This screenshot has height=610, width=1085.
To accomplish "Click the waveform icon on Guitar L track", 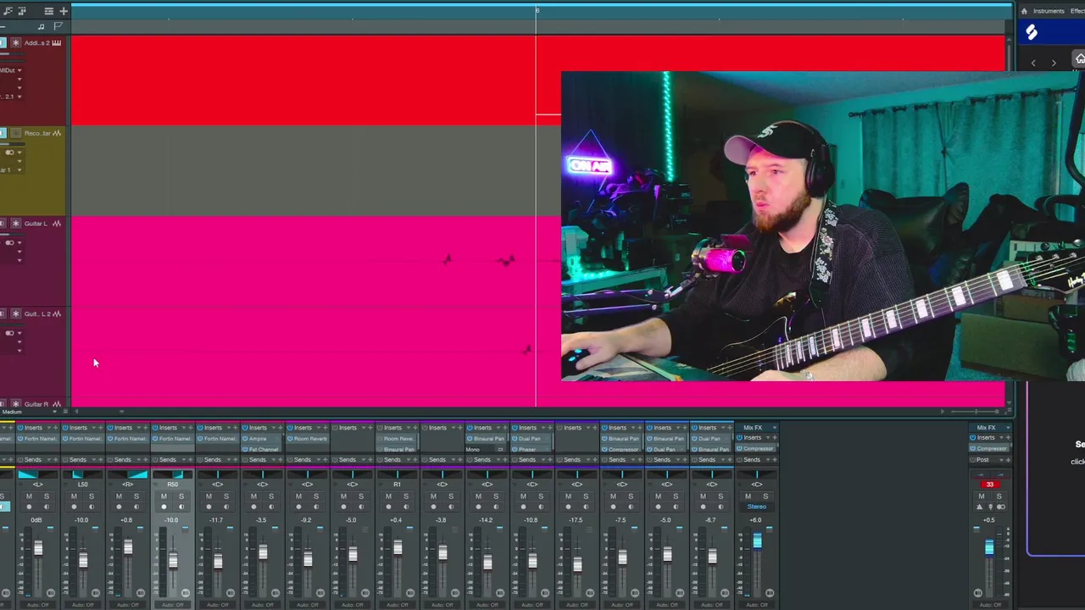I will [x=57, y=224].
